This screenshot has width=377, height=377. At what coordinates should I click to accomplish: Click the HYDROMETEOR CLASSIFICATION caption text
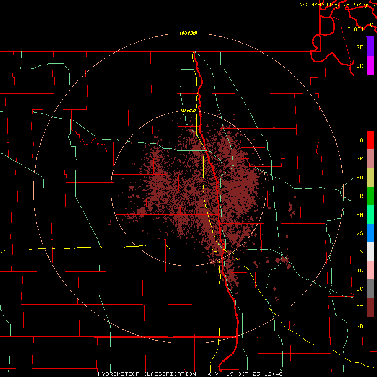pyautogui.click(x=147, y=374)
